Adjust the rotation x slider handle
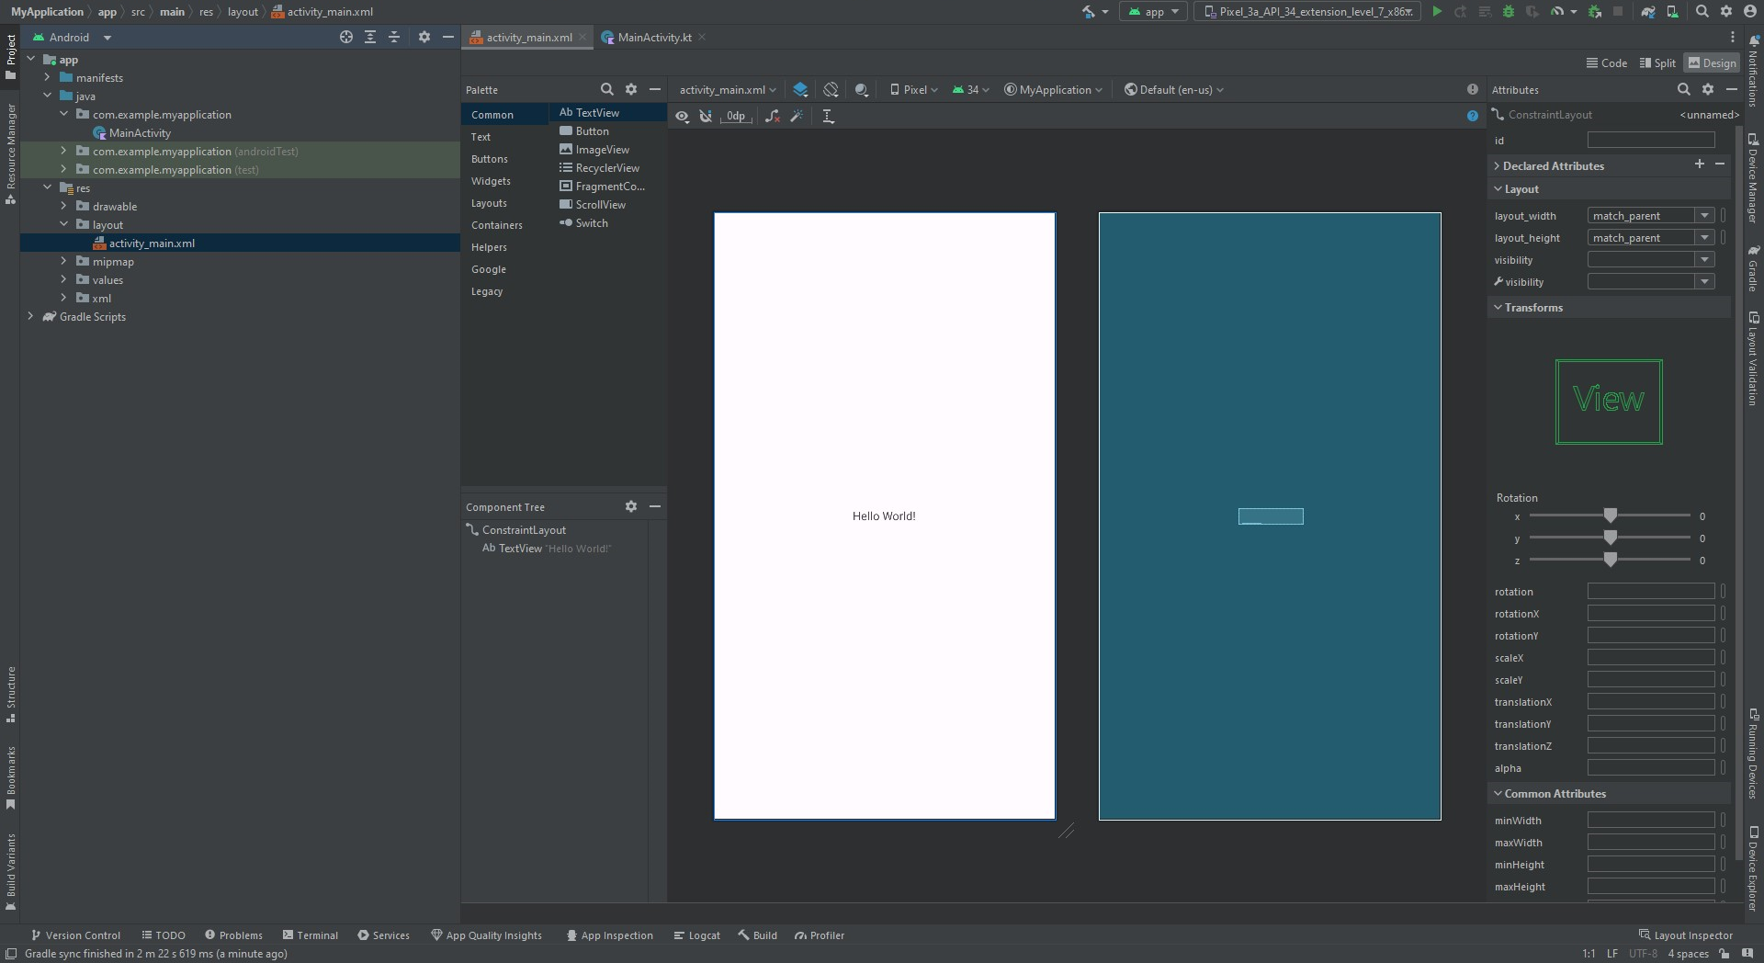Image resolution: width=1764 pixels, height=963 pixels. [x=1610, y=515]
